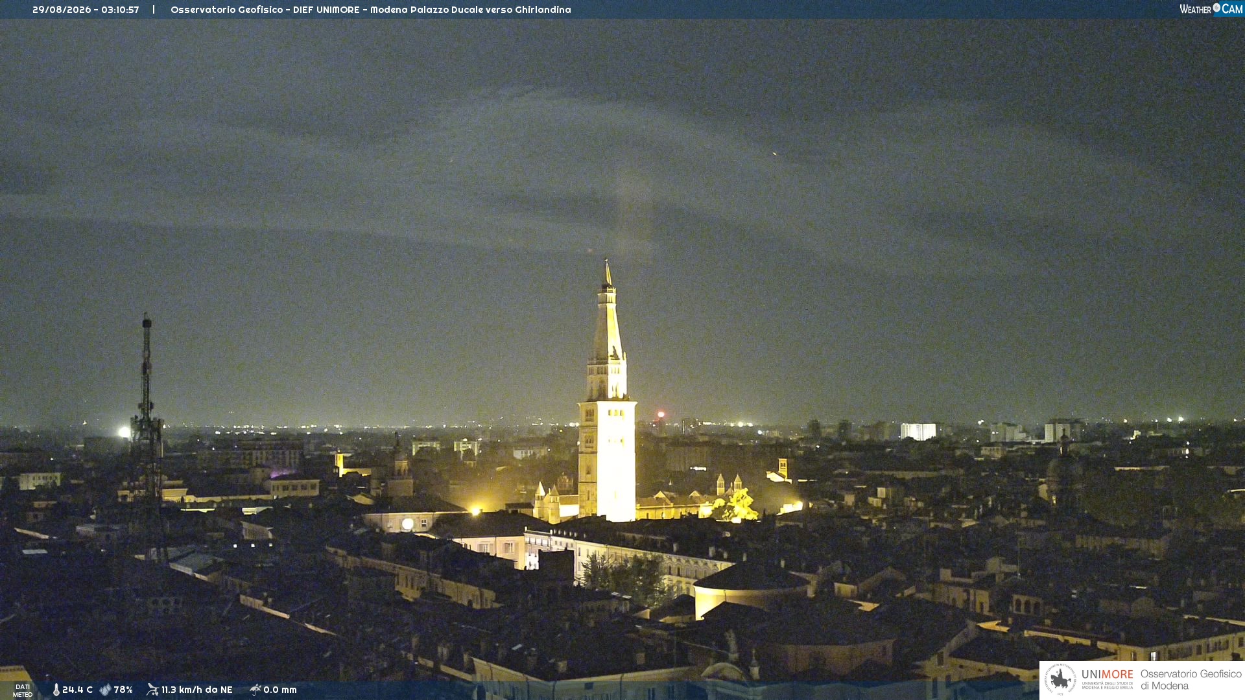Click the rain umbrella precipitation icon
This screenshot has width=1245, height=700.
pos(255,690)
